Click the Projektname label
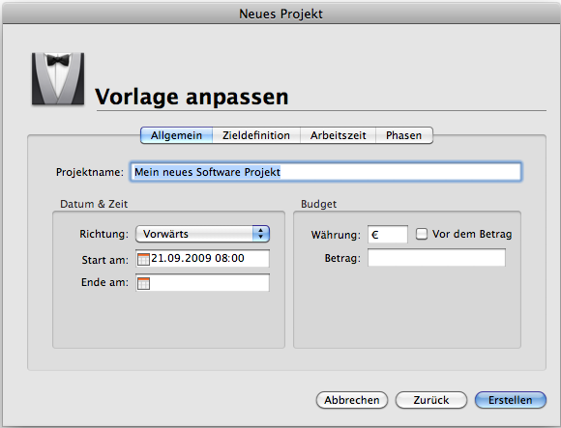Image resolution: width=561 pixels, height=428 pixels. pyautogui.click(x=90, y=172)
